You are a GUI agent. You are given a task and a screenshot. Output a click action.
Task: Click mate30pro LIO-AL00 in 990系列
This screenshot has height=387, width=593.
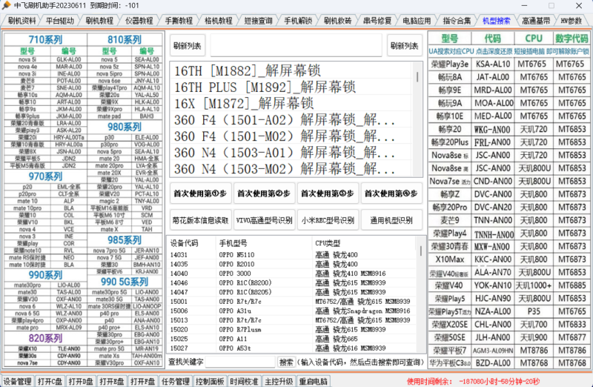45,285
